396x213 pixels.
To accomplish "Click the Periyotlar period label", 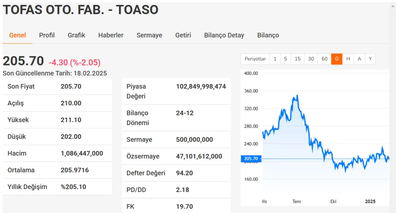I will 255,59.
